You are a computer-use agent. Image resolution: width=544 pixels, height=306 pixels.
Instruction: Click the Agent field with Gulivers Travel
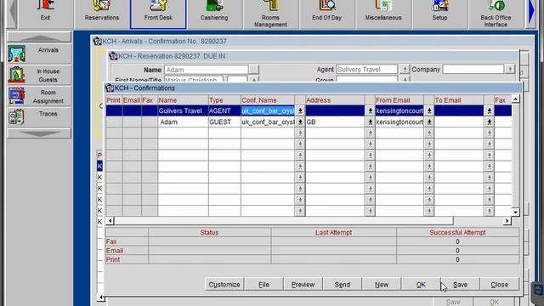367,70
